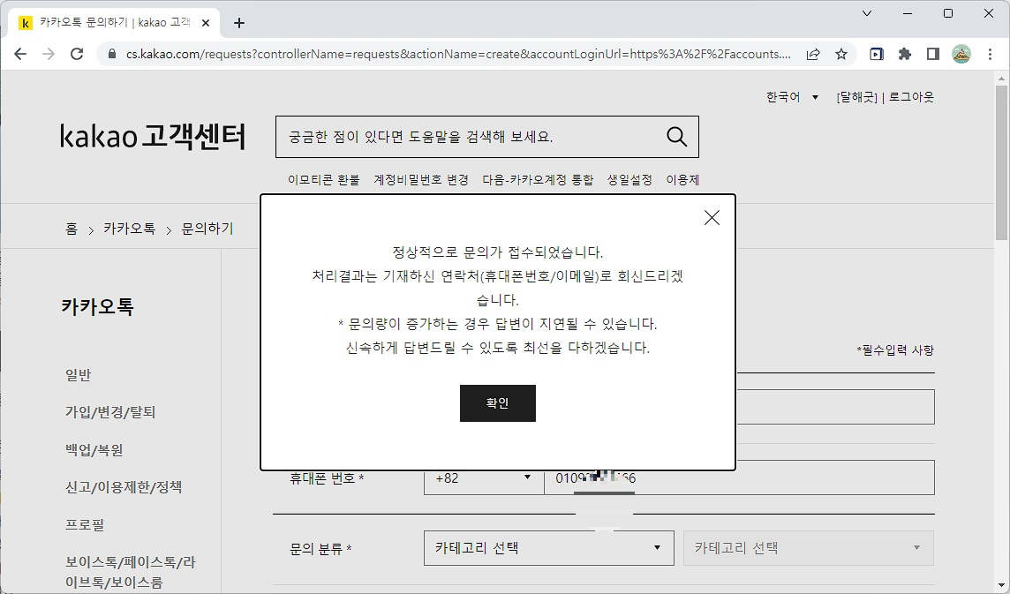Image resolution: width=1010 pixels, height=594 pixels.
Task: Reload the page
Action: click(77, 54)
